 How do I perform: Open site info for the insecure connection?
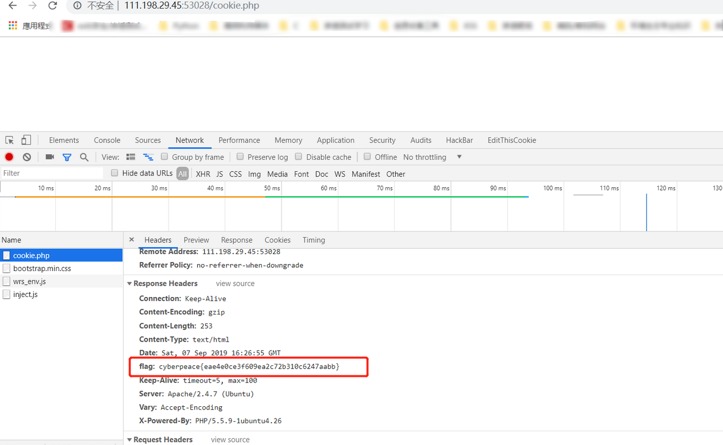77,6
